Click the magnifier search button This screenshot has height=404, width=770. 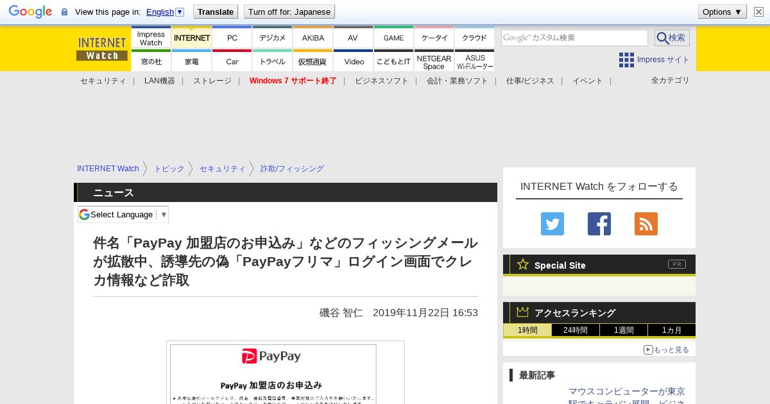pos(672,38)
